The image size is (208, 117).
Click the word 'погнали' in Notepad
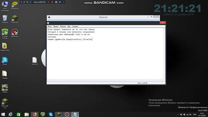point(52,37)
